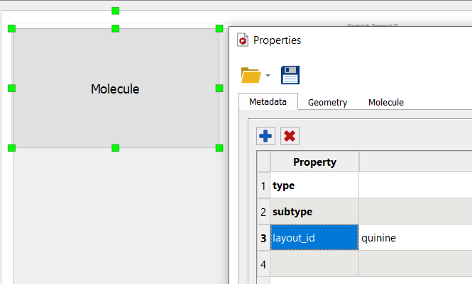
Task: Switch to the Geometry tab
Action: (x=327, y=103)
